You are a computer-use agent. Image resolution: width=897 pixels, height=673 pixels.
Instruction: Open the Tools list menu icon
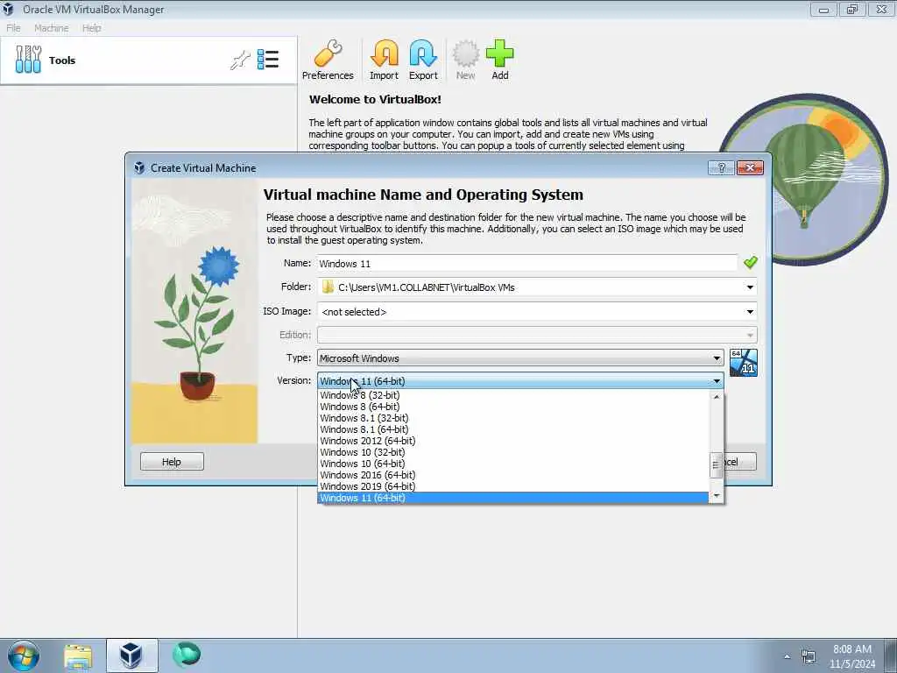click(x=268, y=60)
